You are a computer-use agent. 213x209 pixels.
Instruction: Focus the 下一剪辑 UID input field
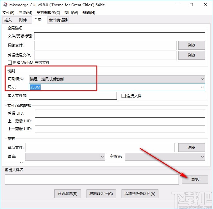coord(120,129)
